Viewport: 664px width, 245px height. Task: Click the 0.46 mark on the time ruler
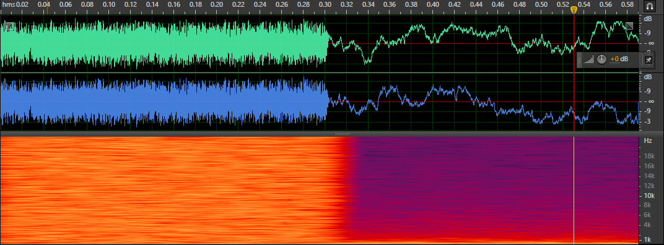[x=497, y=4]
